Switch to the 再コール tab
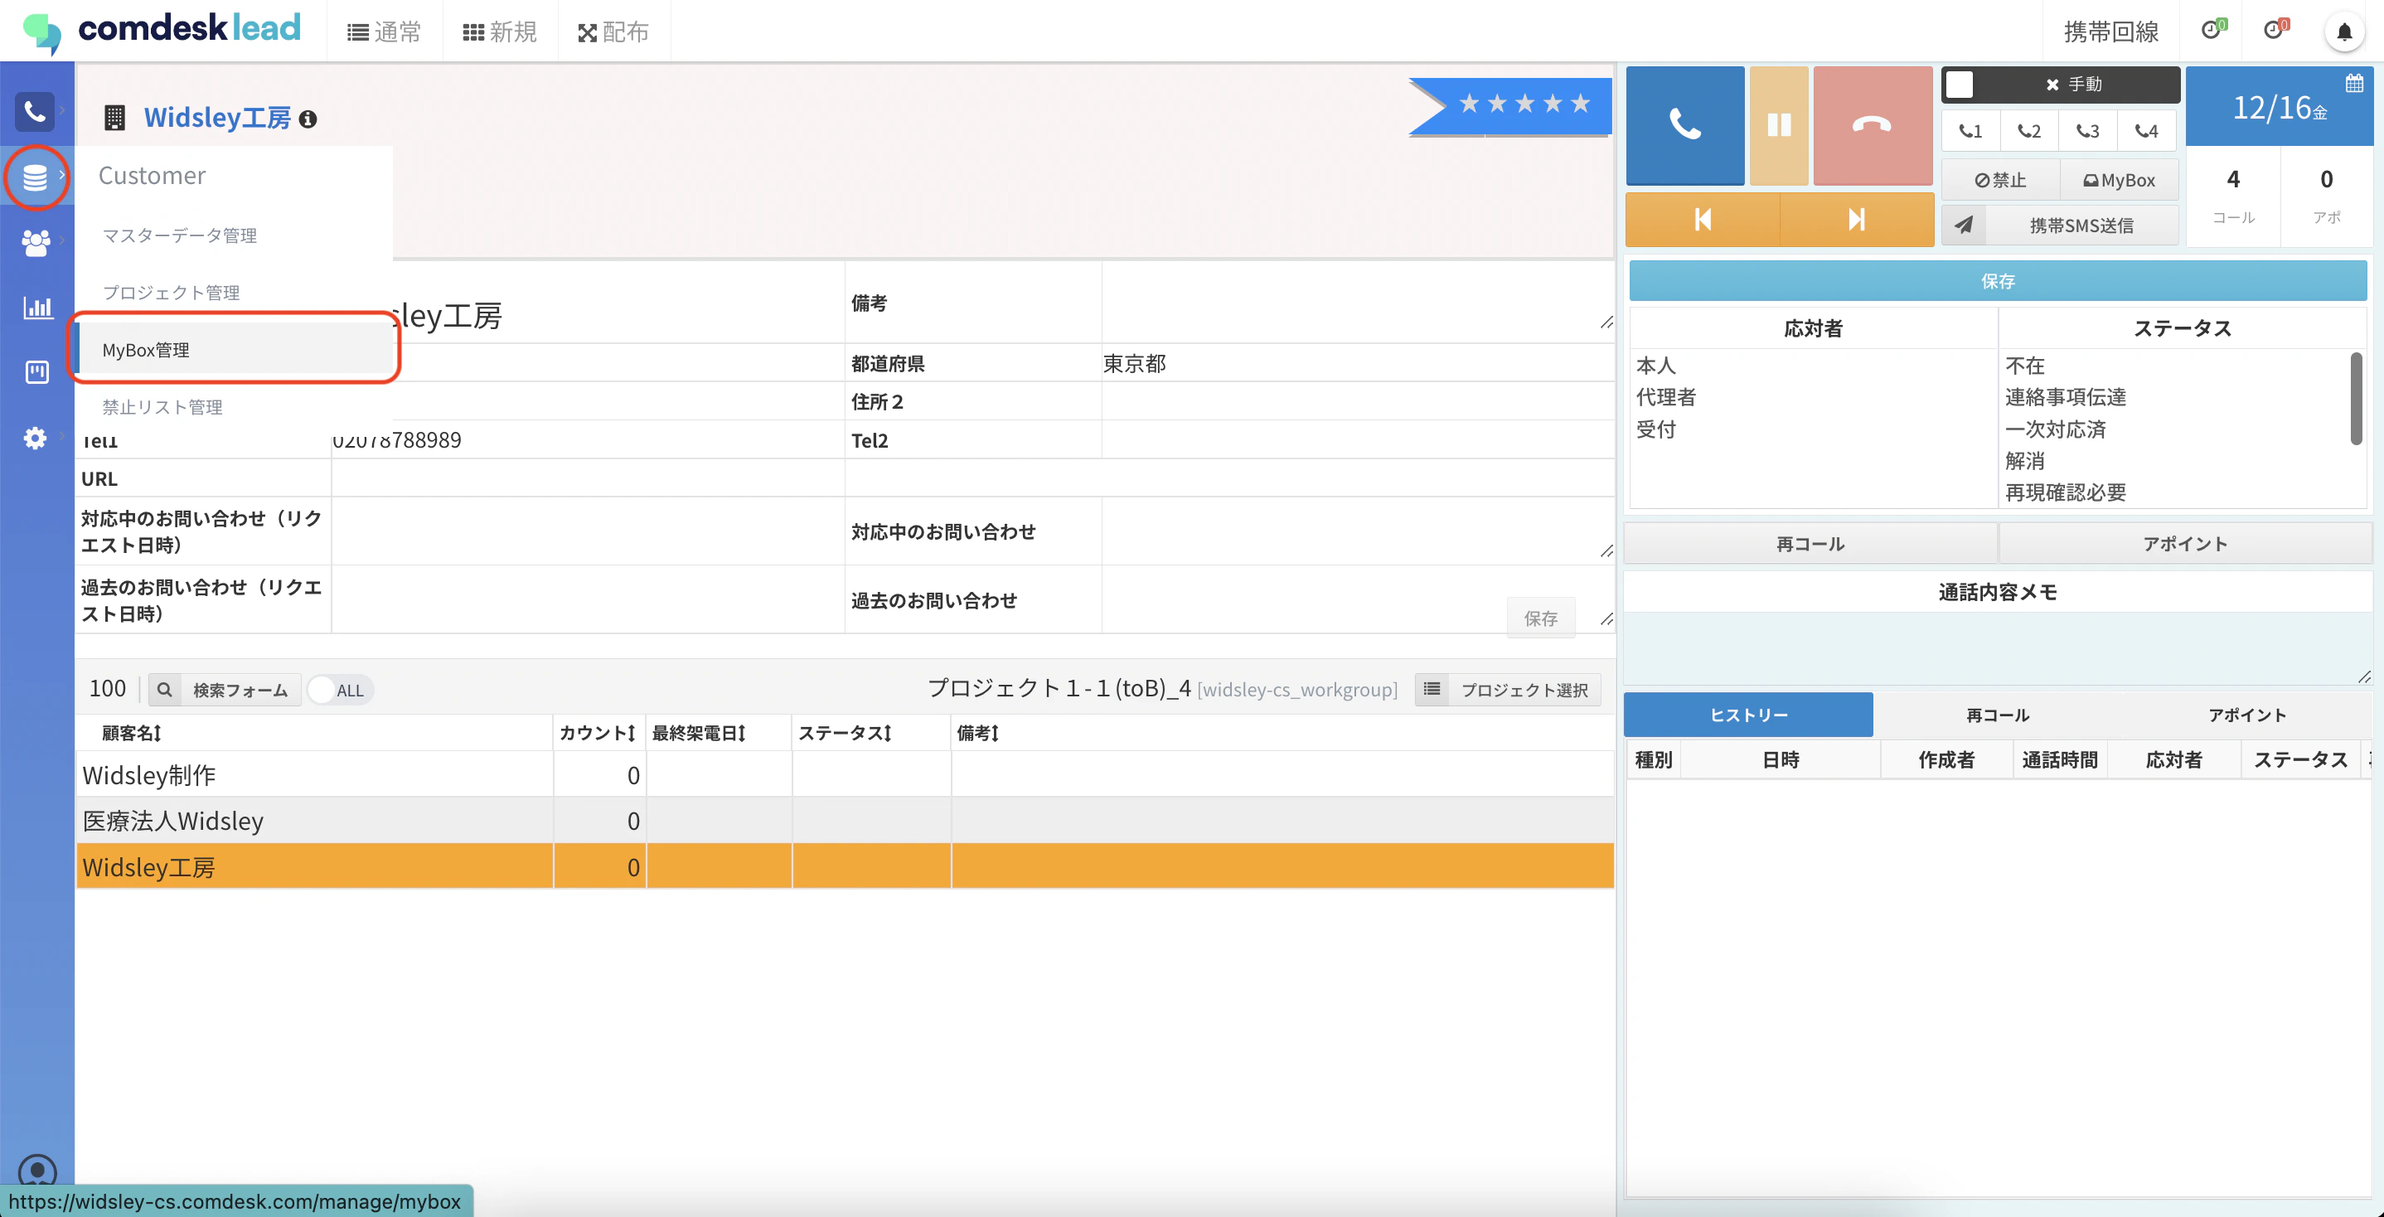Viewport: 2384px width, 1217px height. click(1997, 715)
